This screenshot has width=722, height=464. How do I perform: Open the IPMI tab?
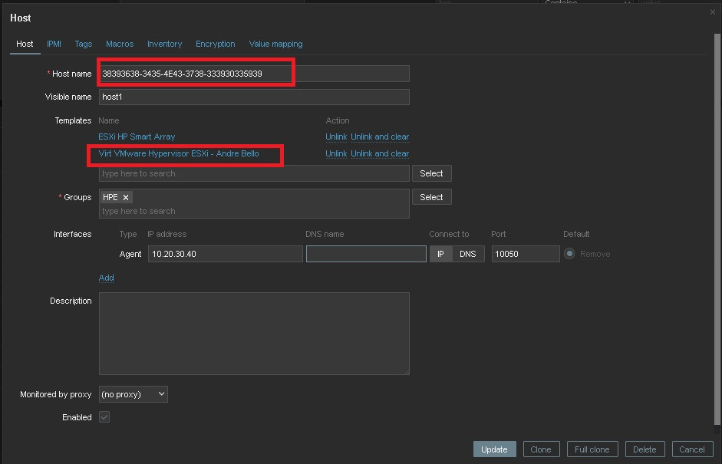tap(54, 44)
